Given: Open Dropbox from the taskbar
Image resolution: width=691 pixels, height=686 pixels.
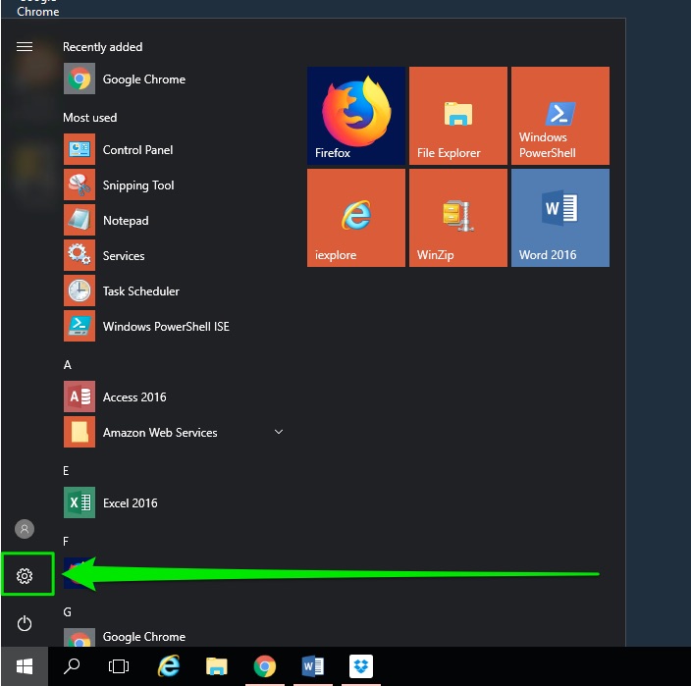Looking at the screenshot, I should tap(361, 666).
